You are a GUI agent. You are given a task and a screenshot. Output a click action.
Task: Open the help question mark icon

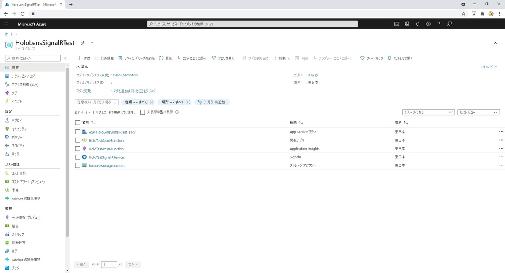(439, 24)
